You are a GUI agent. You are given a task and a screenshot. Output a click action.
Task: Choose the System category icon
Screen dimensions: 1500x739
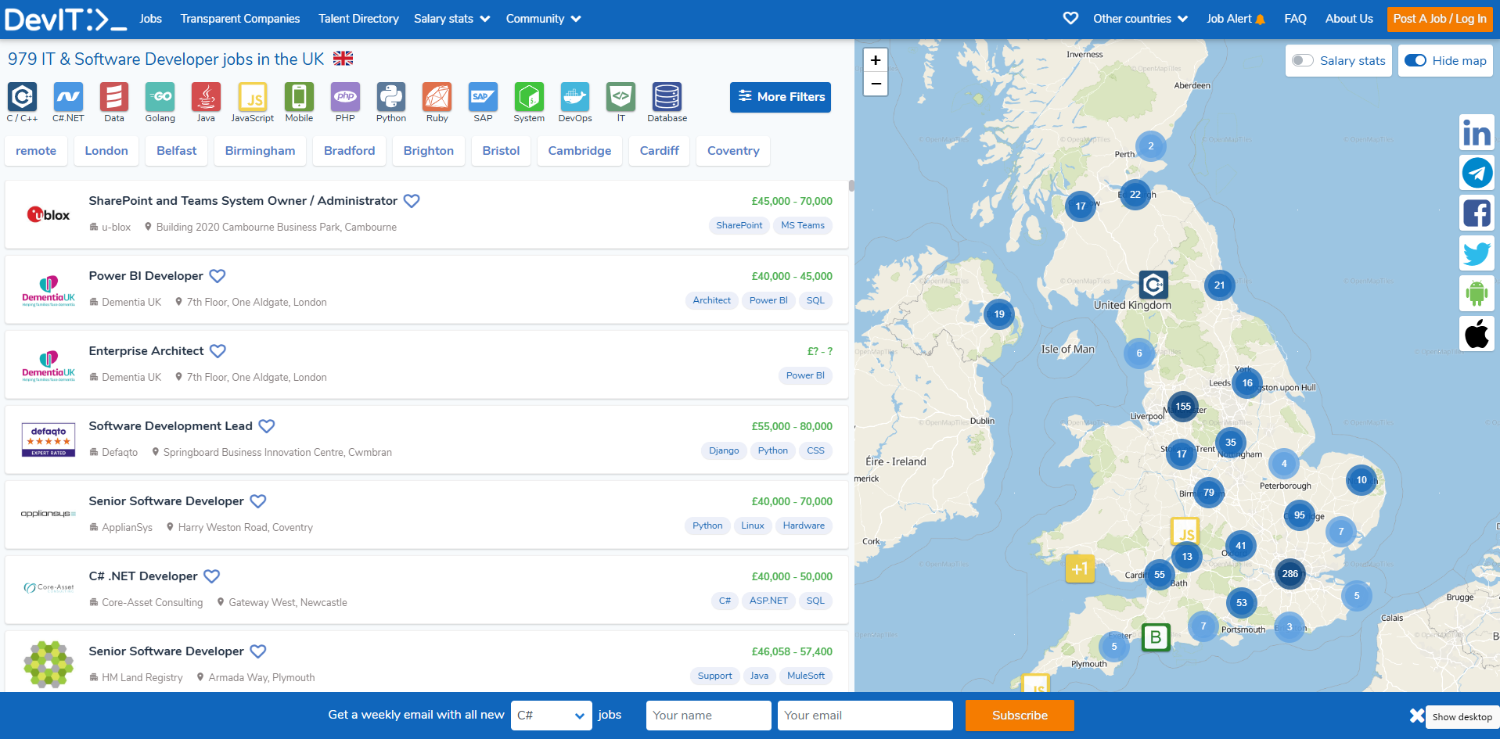(529, 97)
